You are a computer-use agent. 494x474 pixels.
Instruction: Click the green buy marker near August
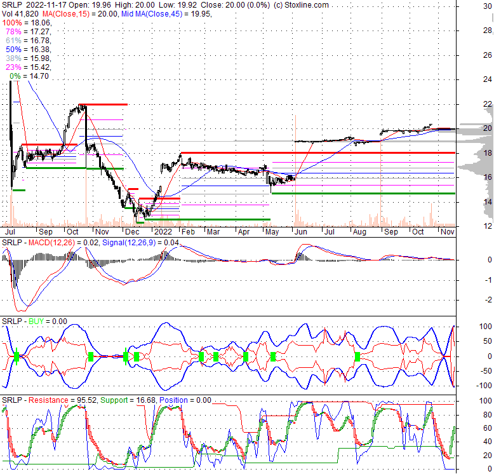[x=357, y=356]
